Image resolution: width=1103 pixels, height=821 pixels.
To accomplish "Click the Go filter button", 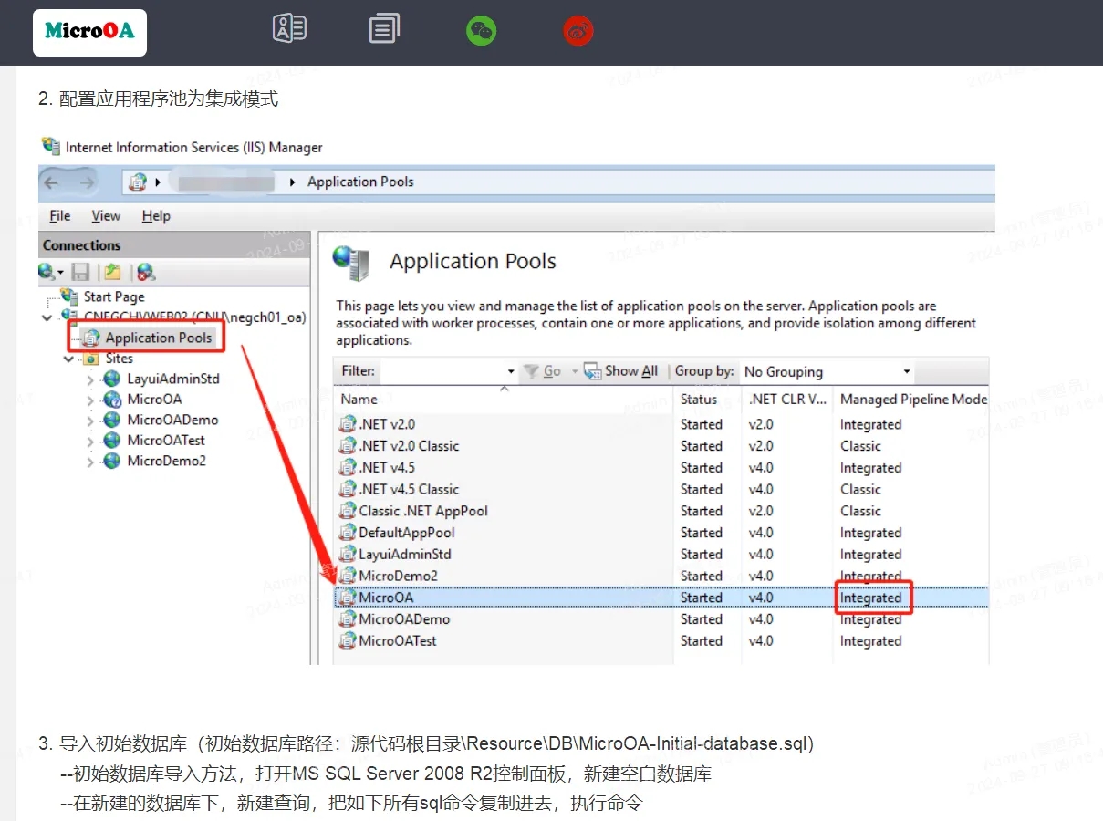I will (542, 371).
